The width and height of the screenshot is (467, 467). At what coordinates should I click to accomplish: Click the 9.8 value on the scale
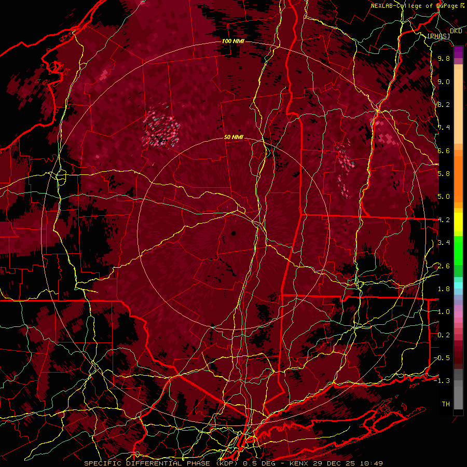(x=444, y=59)
